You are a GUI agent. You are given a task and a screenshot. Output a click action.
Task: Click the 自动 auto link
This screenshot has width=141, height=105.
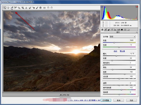pos(115,51)
